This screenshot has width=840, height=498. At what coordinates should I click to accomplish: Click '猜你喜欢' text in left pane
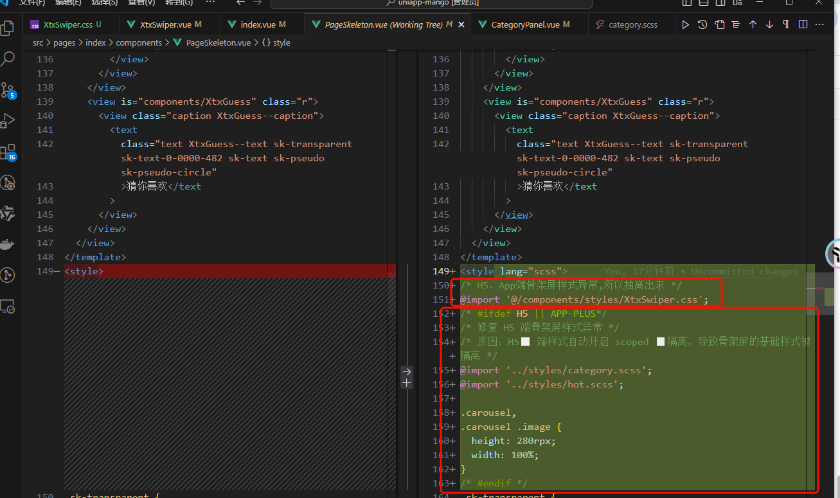tap(147, 186)
